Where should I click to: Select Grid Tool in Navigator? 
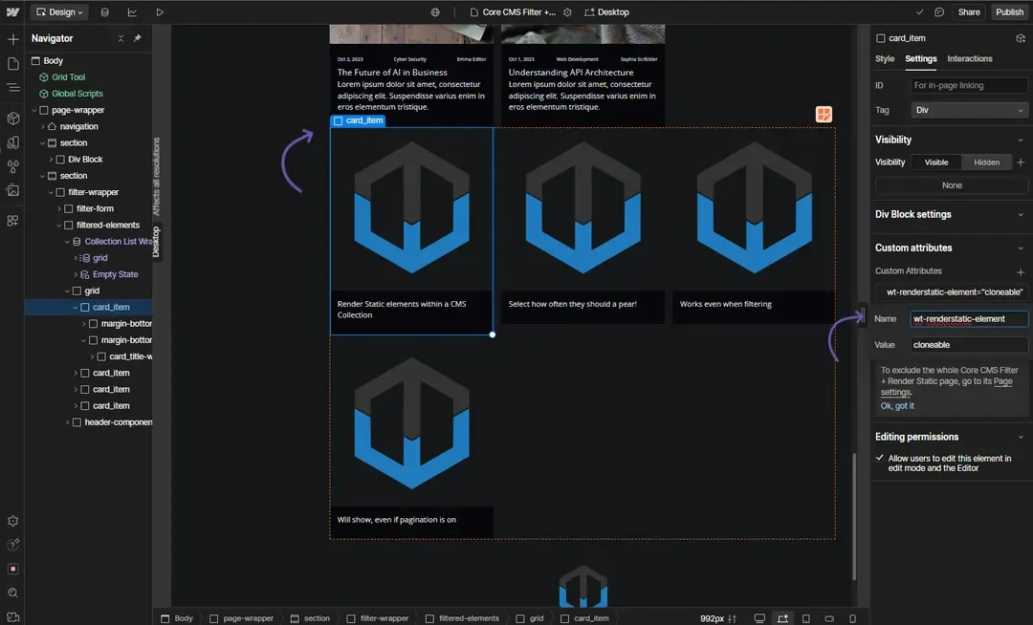[69, 77]
